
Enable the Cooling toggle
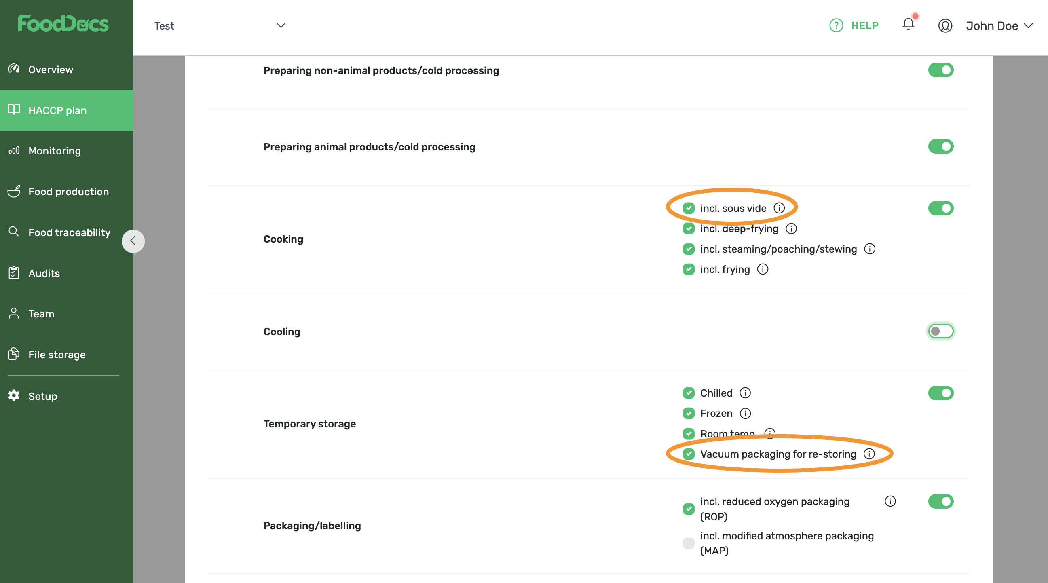click(x=940, y=331)
